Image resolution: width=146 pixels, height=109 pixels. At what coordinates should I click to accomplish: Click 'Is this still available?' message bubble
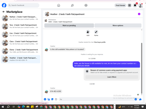coord(67,49)
